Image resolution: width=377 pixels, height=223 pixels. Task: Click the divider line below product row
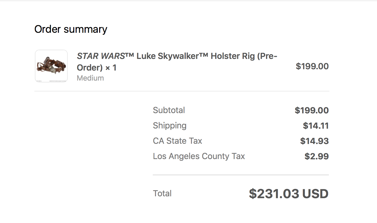tap(182, 91)
